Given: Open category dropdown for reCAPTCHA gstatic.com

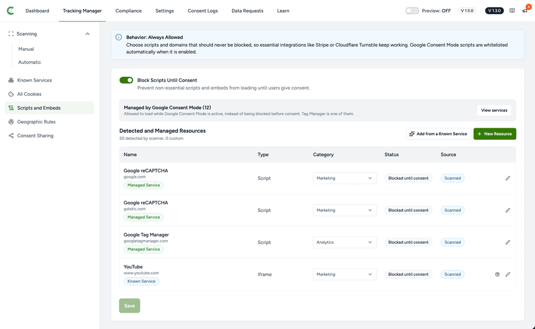Looking at the screenshot, I should point(345,210).
